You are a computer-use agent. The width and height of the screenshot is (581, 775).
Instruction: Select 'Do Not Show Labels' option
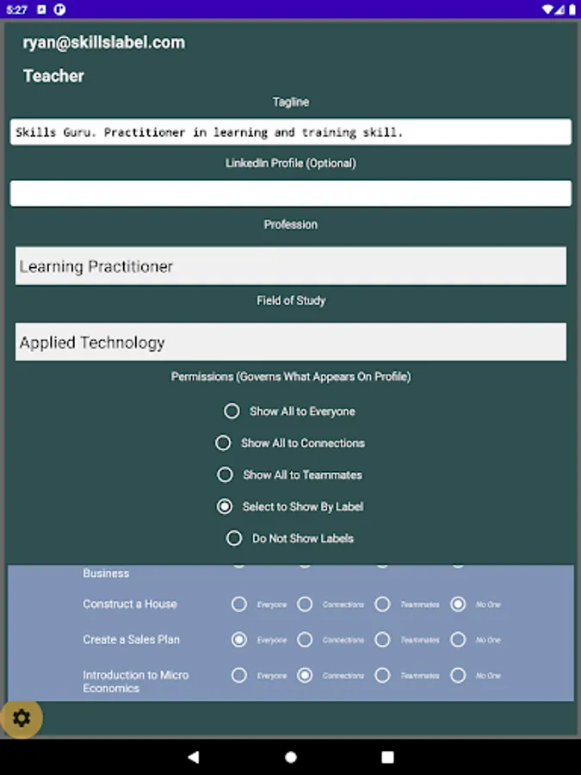[234, 538]
